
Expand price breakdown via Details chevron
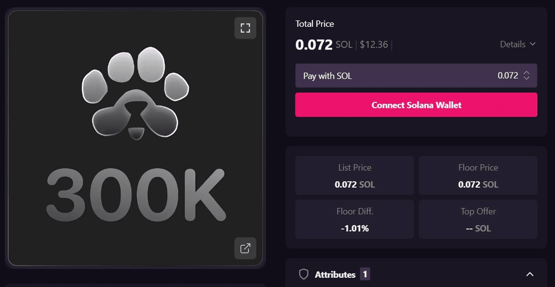(x=533, y=44)
